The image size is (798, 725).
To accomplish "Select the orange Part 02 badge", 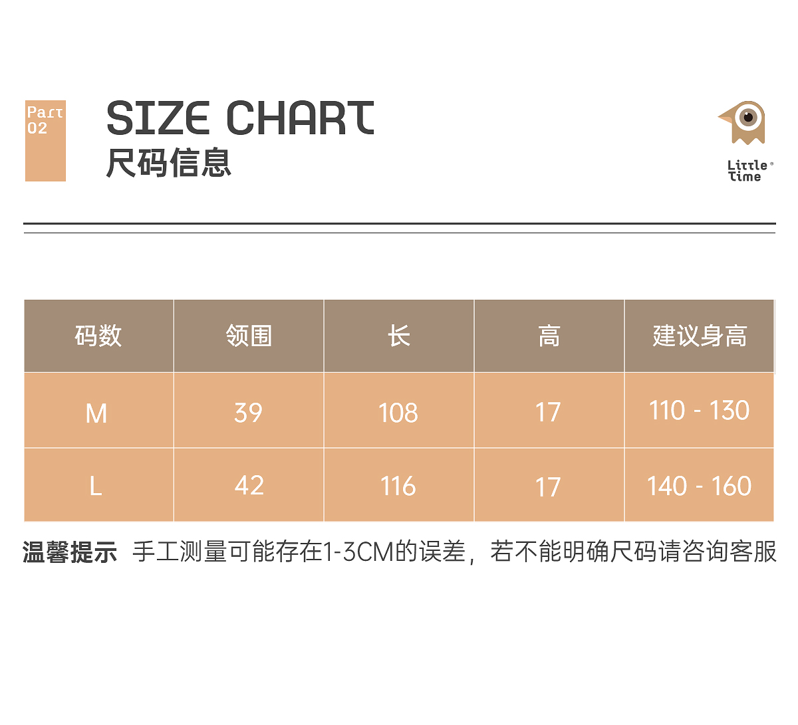I will point(45,141).
